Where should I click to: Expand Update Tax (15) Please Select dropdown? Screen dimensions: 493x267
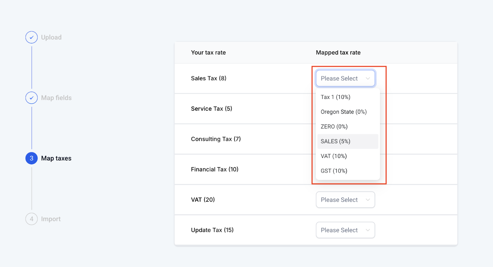(345, 230)
